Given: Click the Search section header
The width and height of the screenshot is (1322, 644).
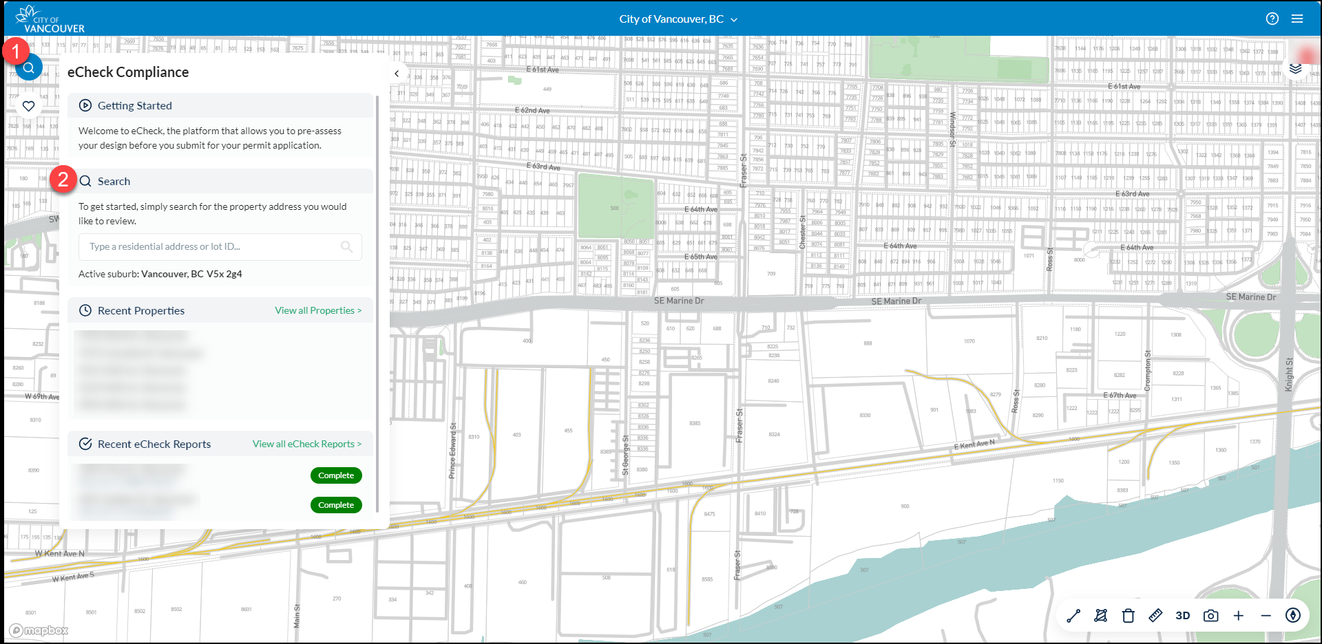Looking at the screenshot, I should tap(220, 181).
